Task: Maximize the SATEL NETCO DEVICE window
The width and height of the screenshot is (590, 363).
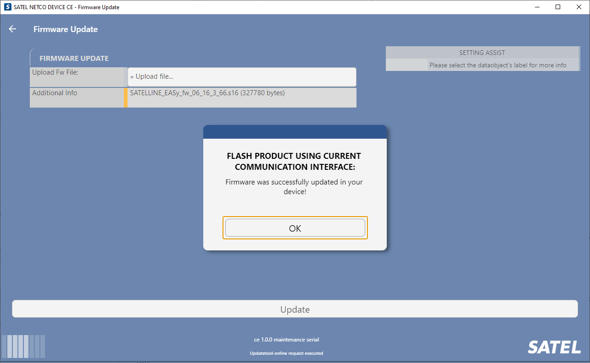Action: [x=558, y=7]
